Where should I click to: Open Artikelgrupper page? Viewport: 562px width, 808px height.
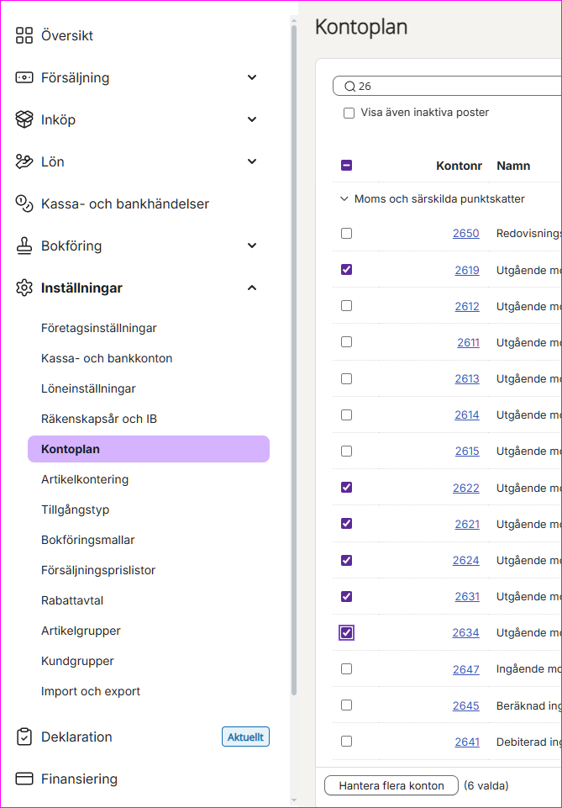[81, 631]
